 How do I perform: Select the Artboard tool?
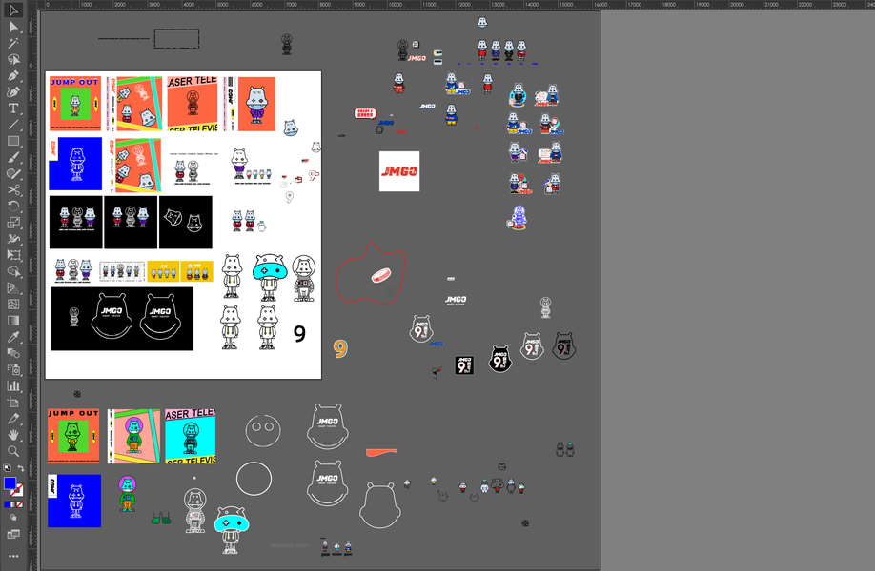(12, 402)
